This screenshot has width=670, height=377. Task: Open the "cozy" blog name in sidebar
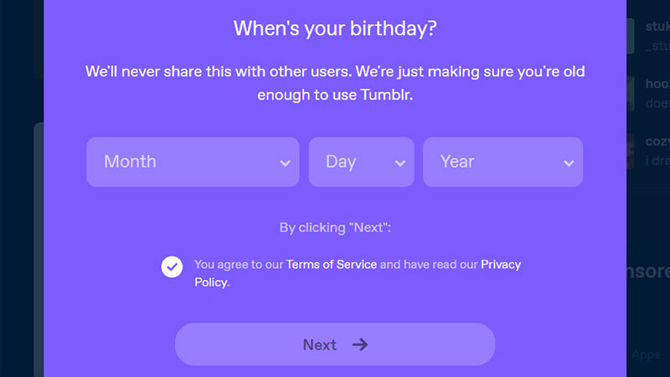[x=657, y=141]
